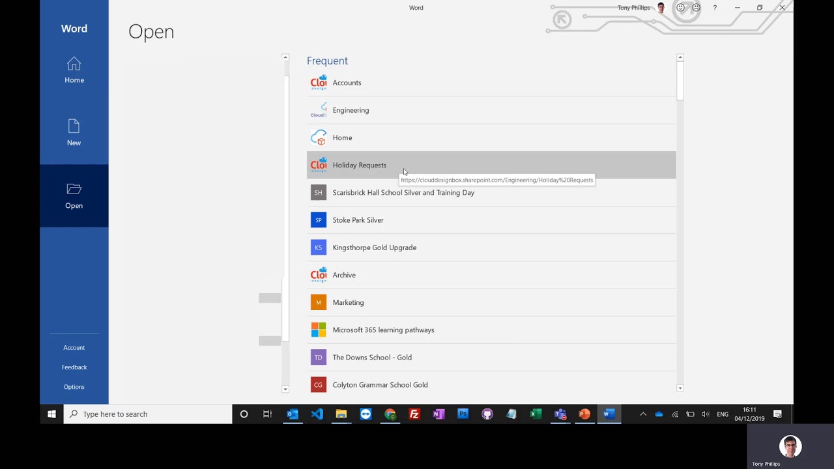834x469 pixels.
Task: Open Colyton Grammar School Gold
Action: tap(491, 385)
